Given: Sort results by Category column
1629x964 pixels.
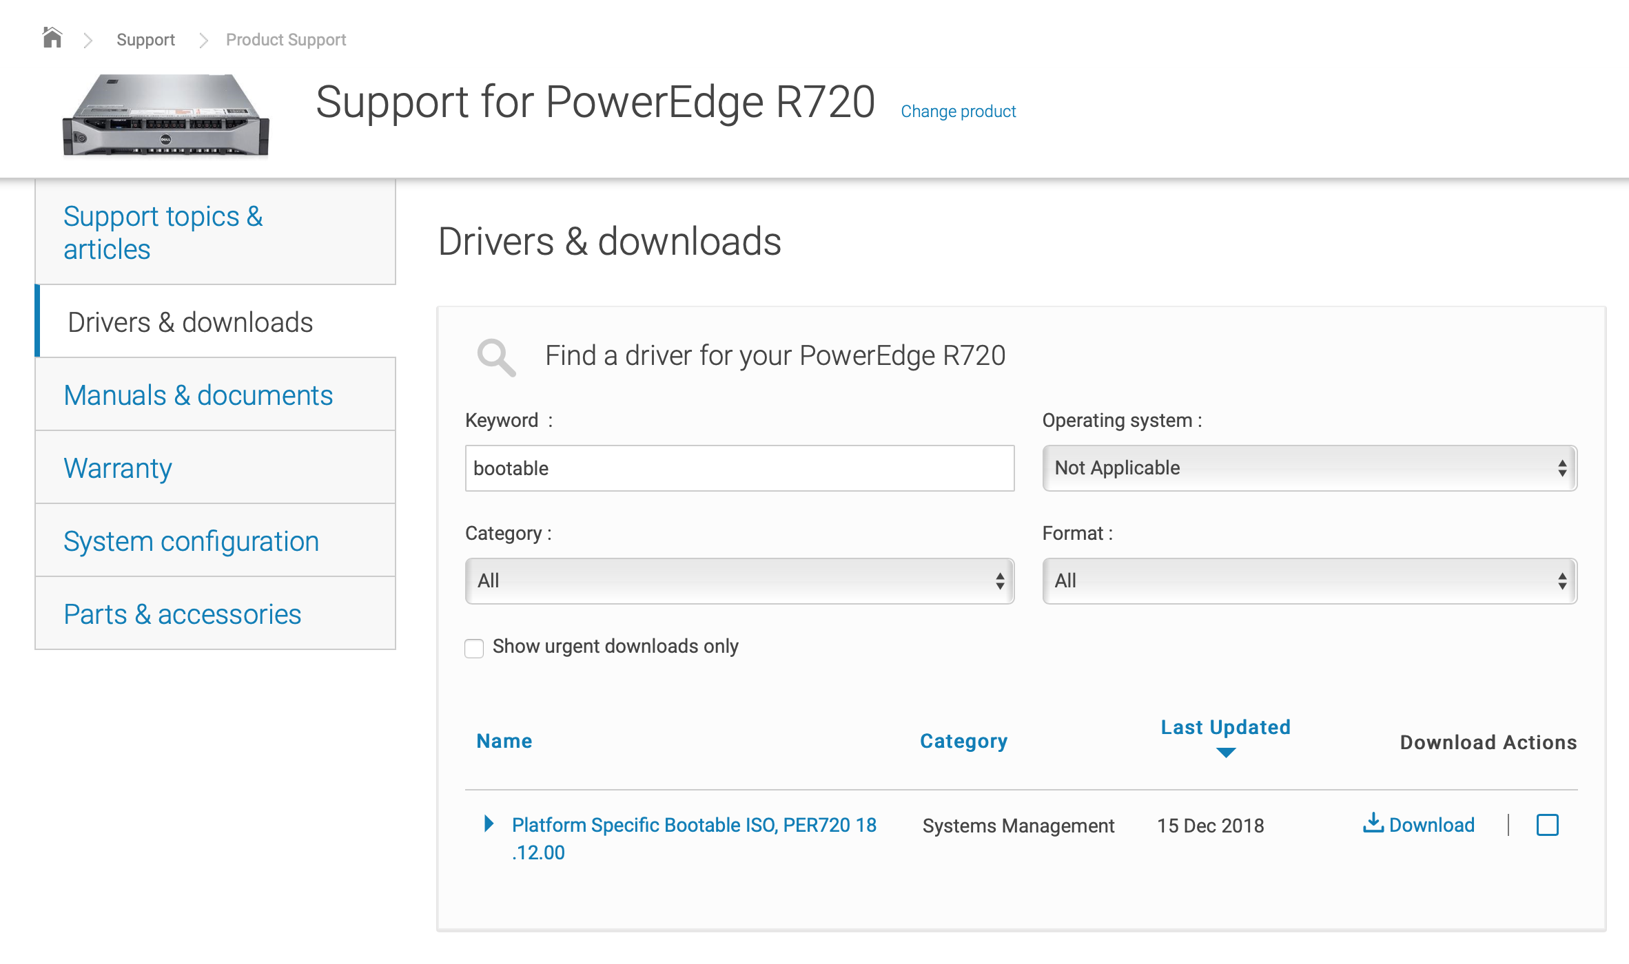Looking at the screenshot, I should click(963, 741).
